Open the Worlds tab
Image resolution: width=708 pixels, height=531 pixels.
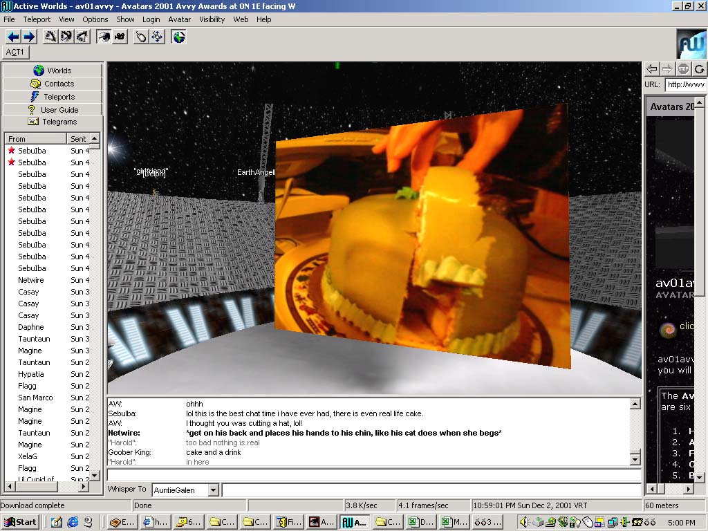pyautogui.click(x=53, y=71)
